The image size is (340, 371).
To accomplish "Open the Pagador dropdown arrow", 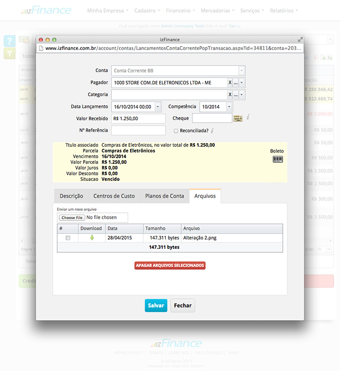I will (242, 82).
